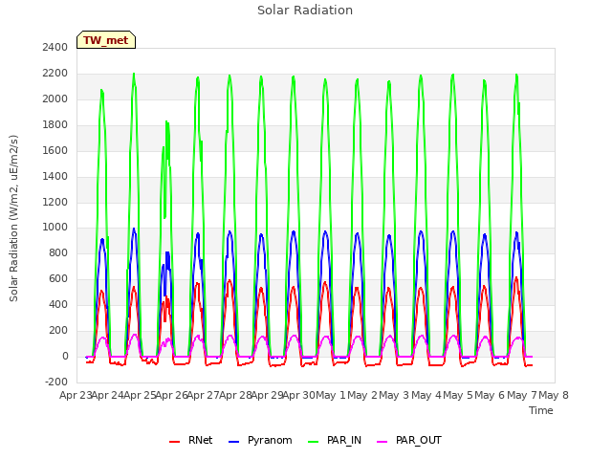Click the Apr 30 x-axis tick label

(x=299, y=395)
